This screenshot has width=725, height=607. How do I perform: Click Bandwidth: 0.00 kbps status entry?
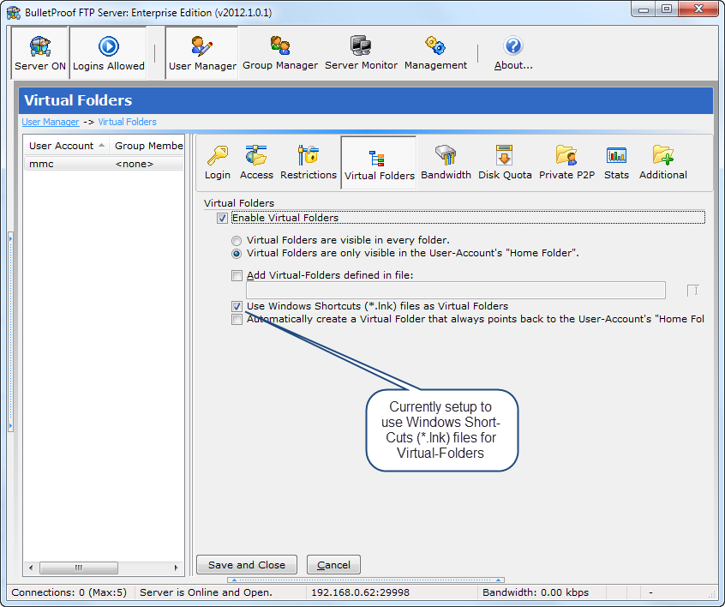coord(536,592)
